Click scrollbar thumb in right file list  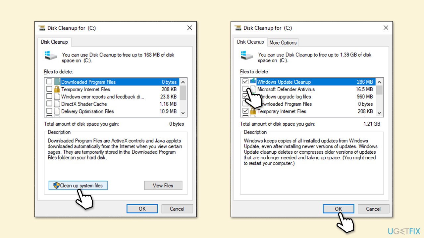click(x=380, y=90)
